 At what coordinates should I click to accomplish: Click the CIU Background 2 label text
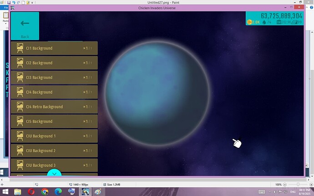click(x=41, y=151)
